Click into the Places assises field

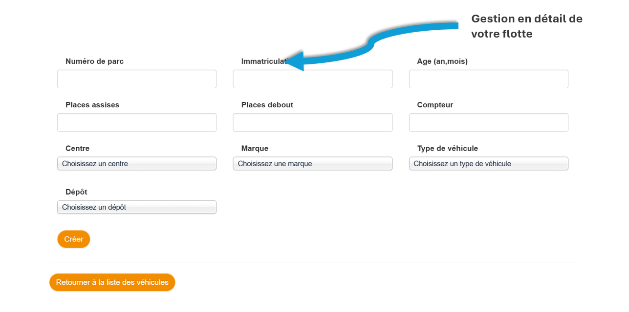(x=137, y=122)
